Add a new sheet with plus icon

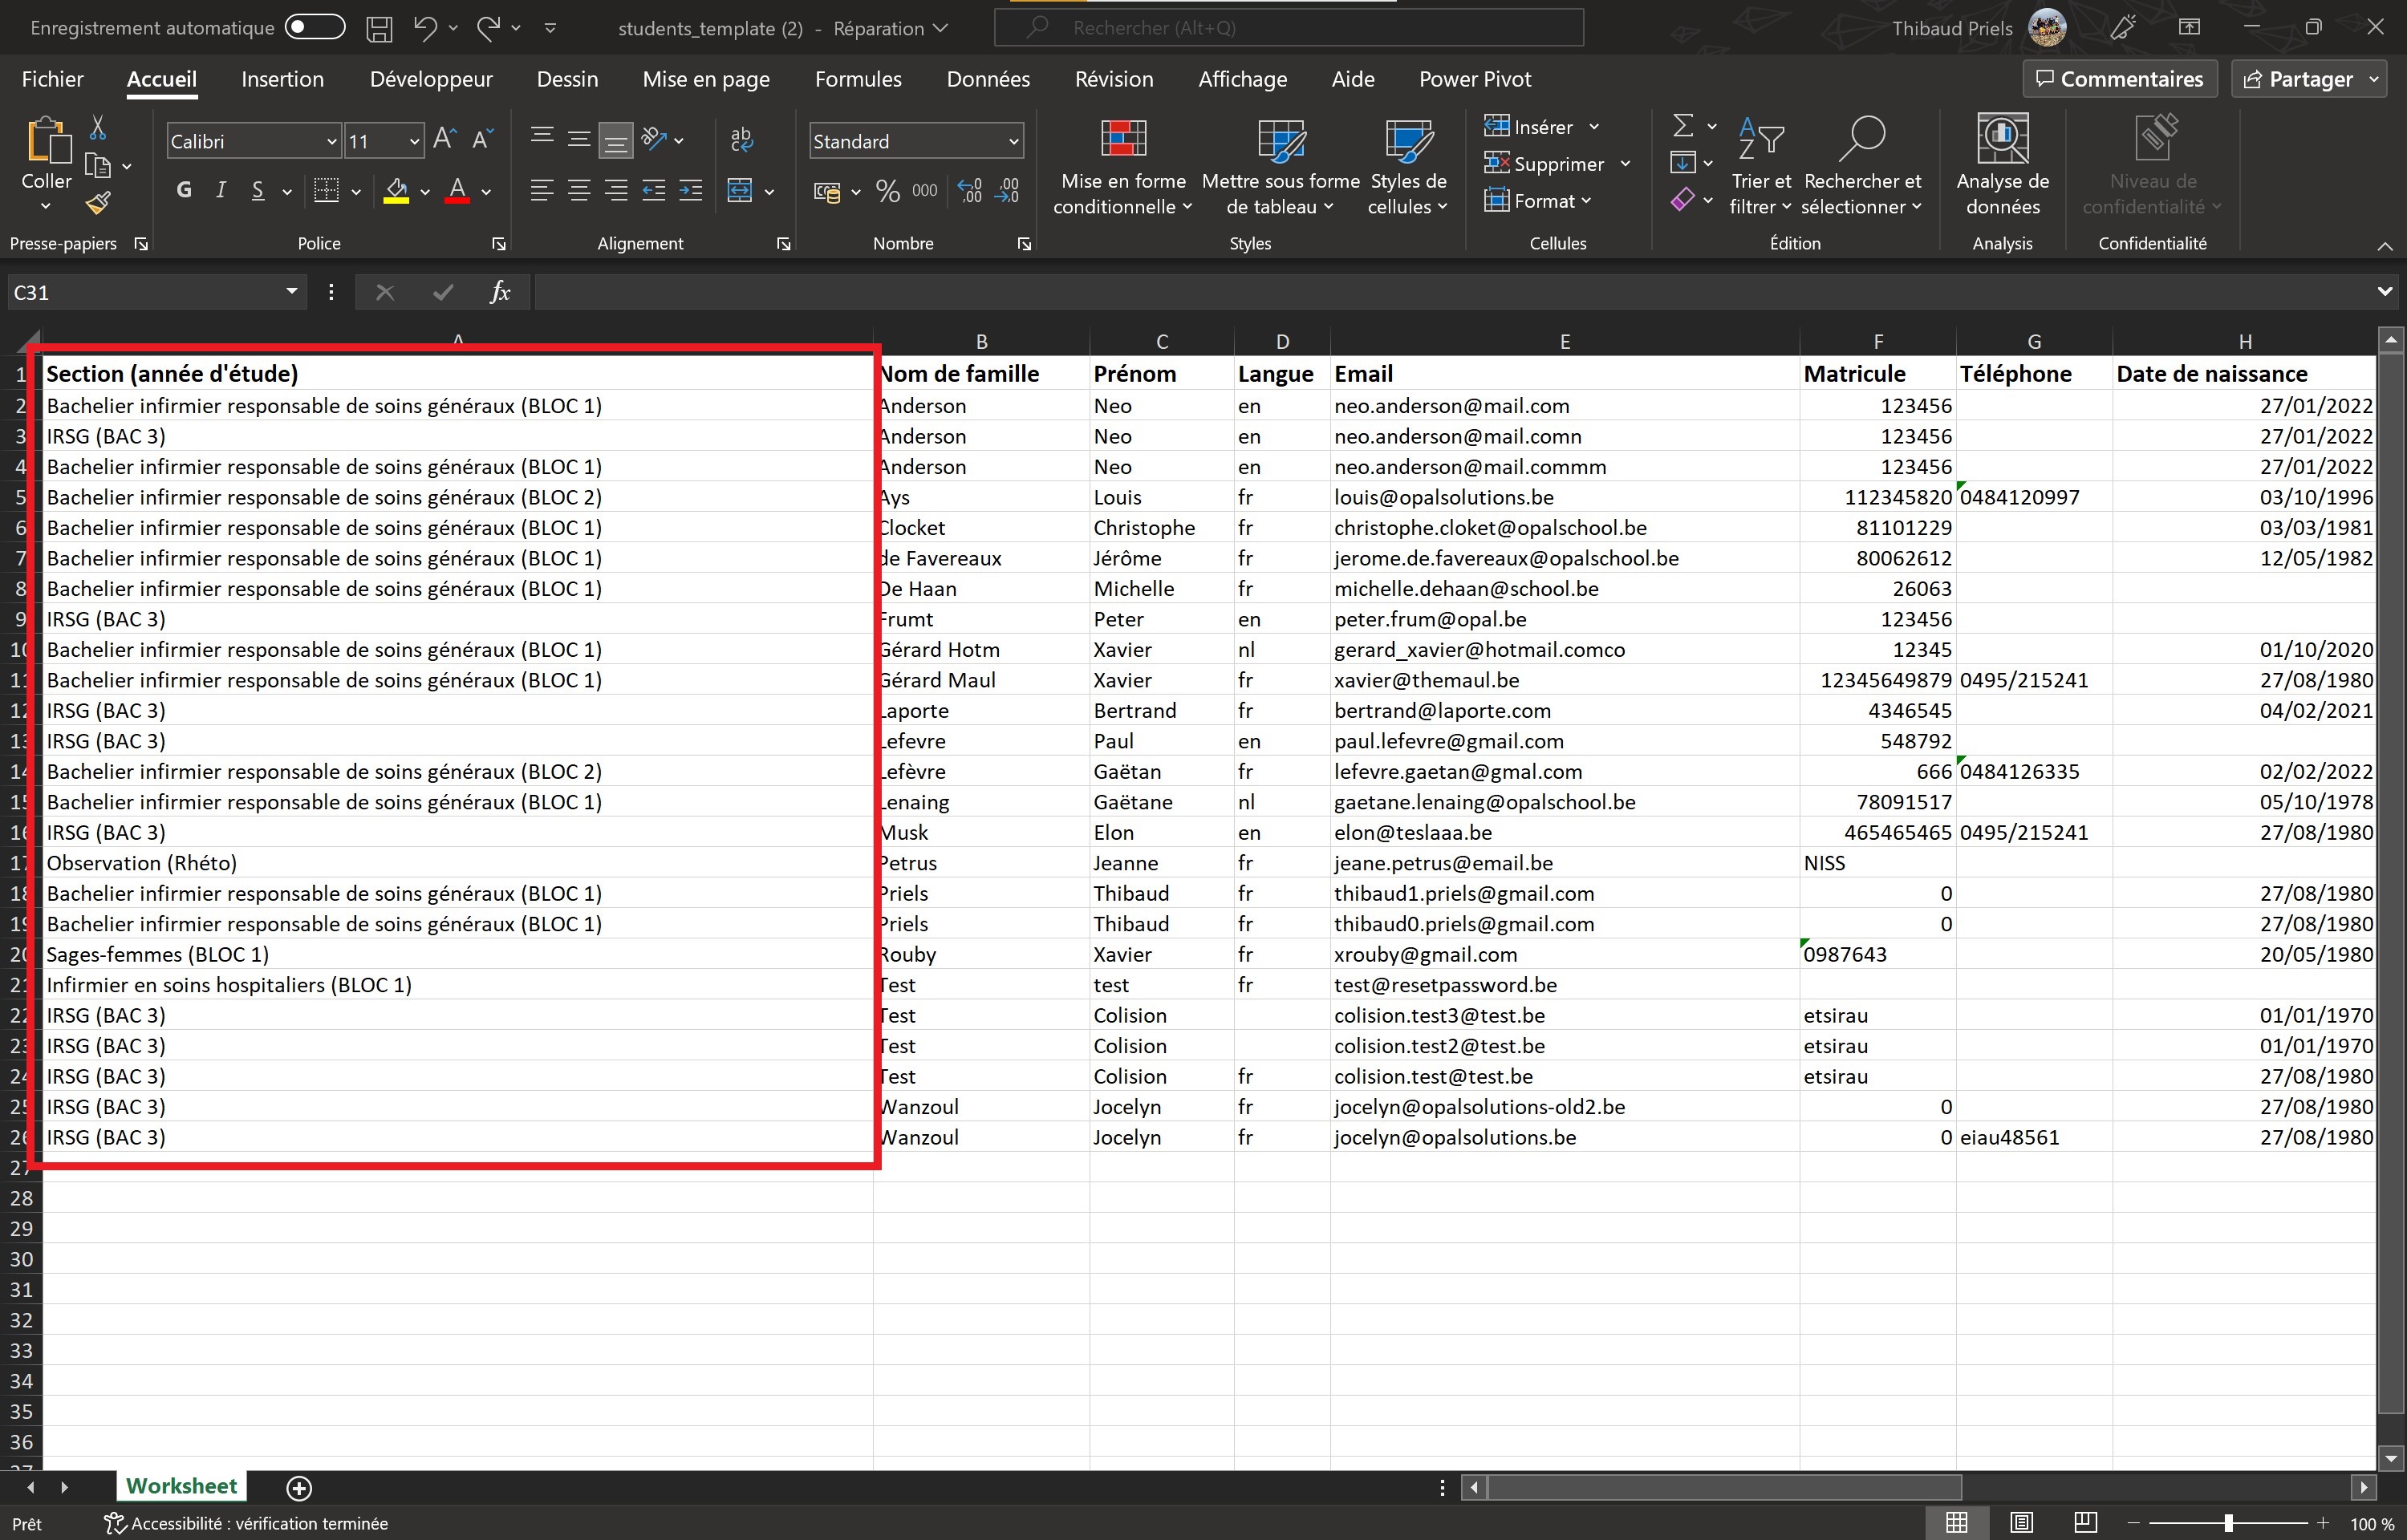click(x=299, y=1488)
